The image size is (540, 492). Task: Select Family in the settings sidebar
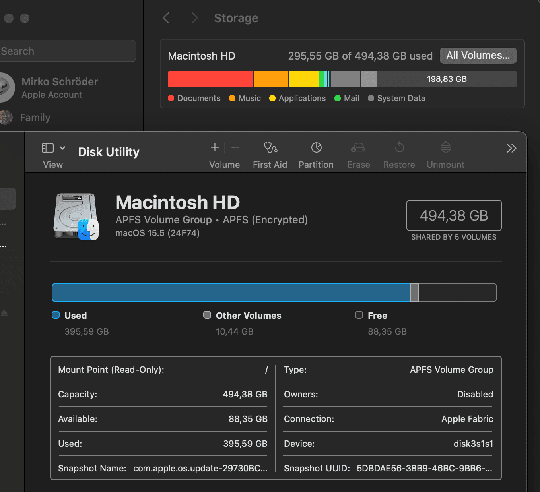[x=35, y=118]
